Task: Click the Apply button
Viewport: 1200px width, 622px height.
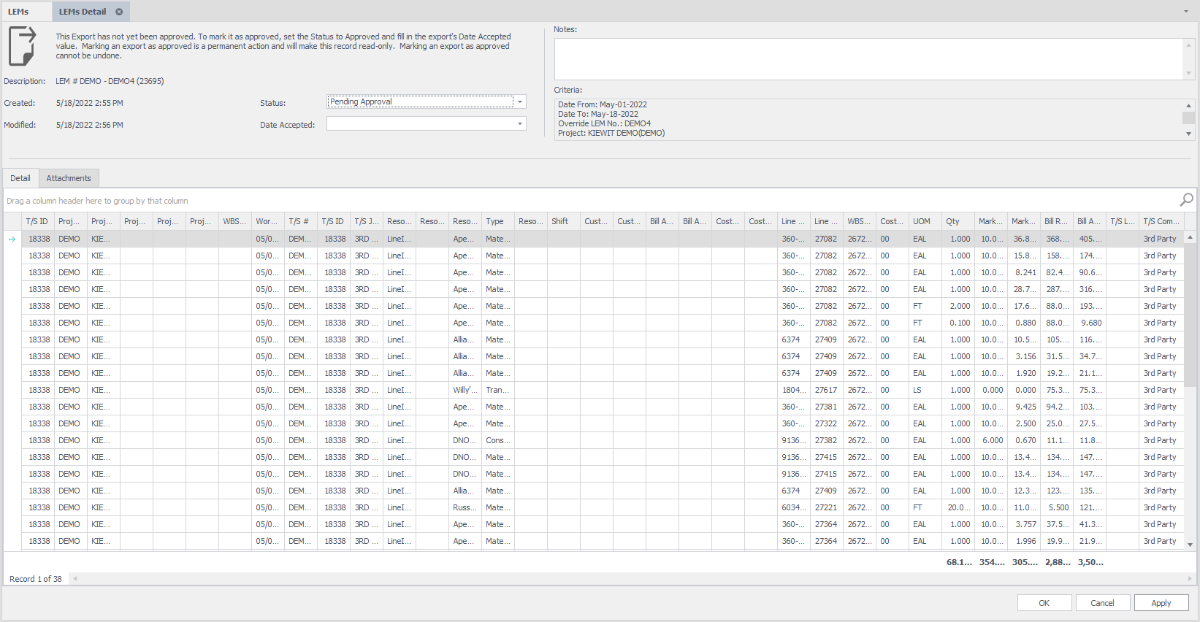Action: coord(1161,603)
